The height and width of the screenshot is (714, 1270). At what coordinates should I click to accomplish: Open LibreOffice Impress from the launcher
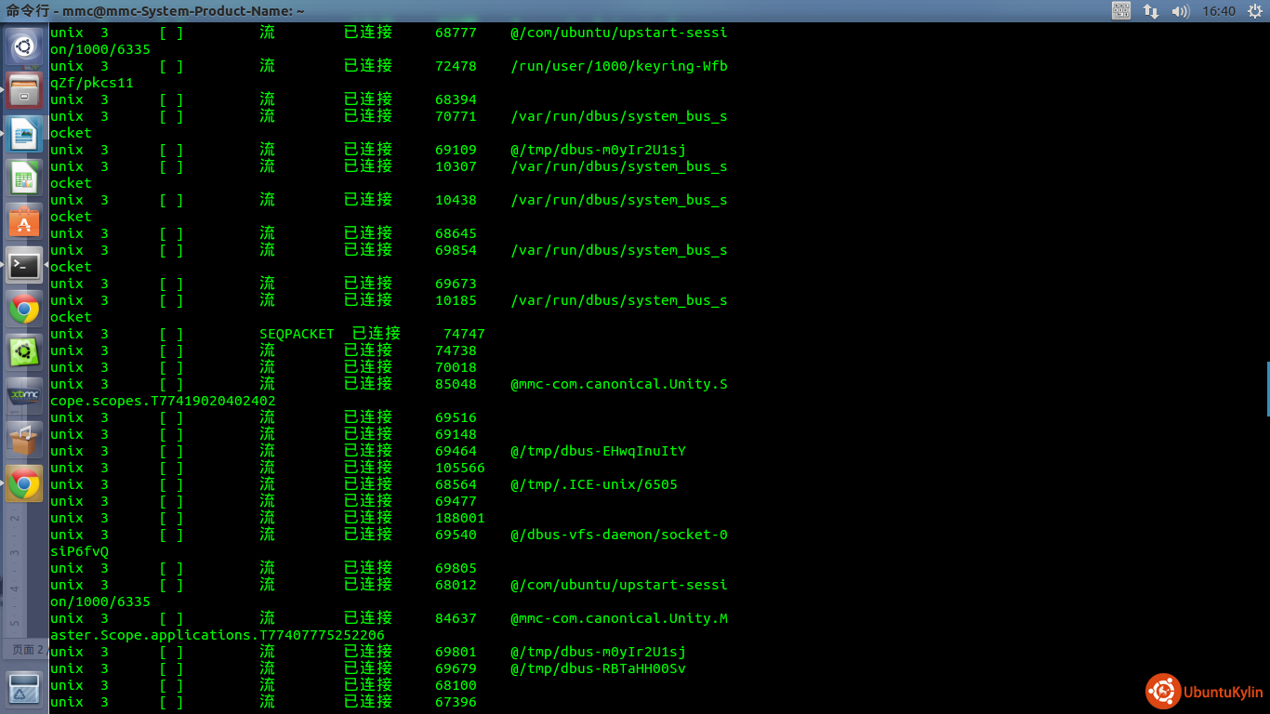tap(24, 134)
